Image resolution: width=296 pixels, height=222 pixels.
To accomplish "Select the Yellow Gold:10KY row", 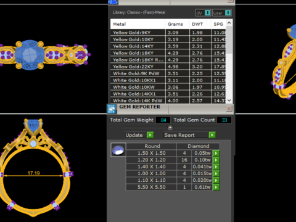I will point(168,39).
